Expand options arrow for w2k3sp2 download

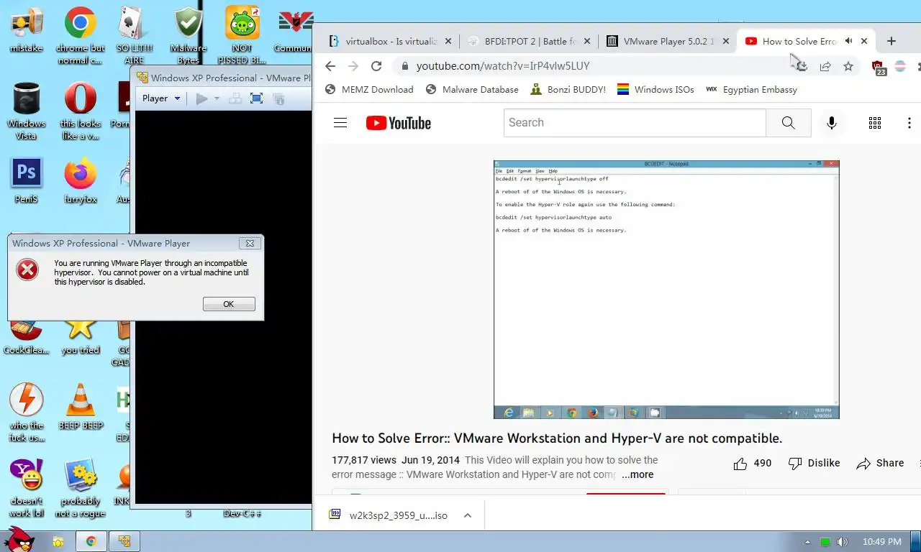click(467, 515)
